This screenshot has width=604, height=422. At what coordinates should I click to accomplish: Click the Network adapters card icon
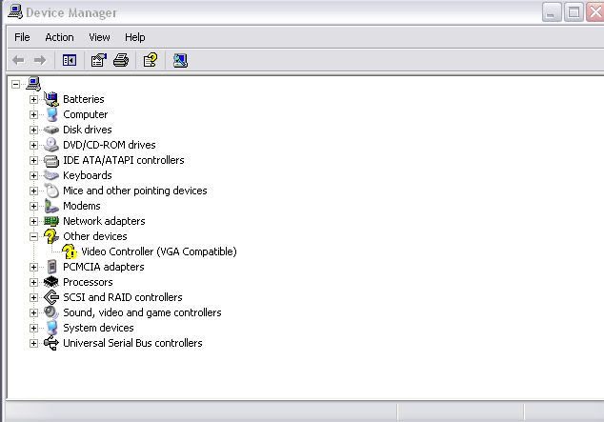pyautogui.click(x=50, y=221)
